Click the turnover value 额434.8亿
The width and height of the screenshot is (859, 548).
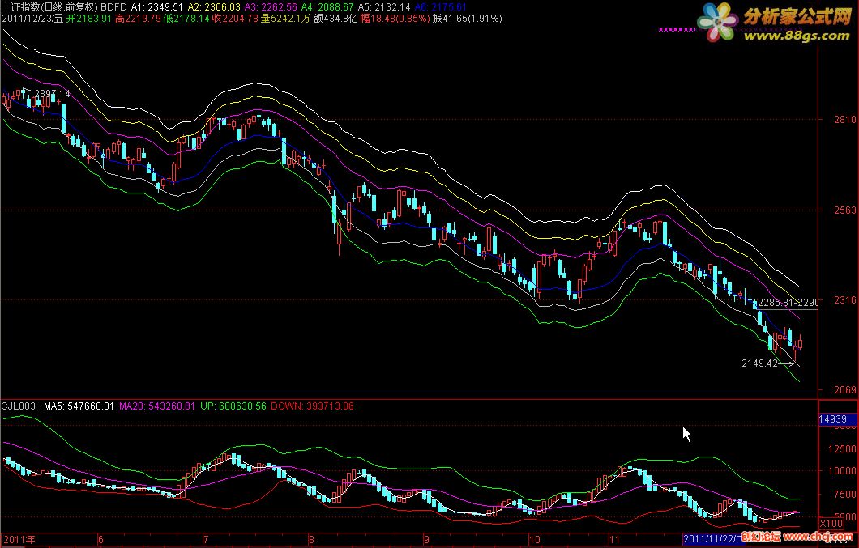(335, 19)
